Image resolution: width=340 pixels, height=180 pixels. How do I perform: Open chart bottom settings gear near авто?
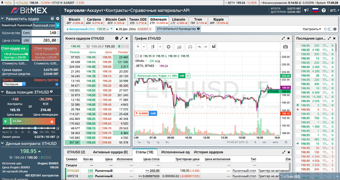coord(286,142)
